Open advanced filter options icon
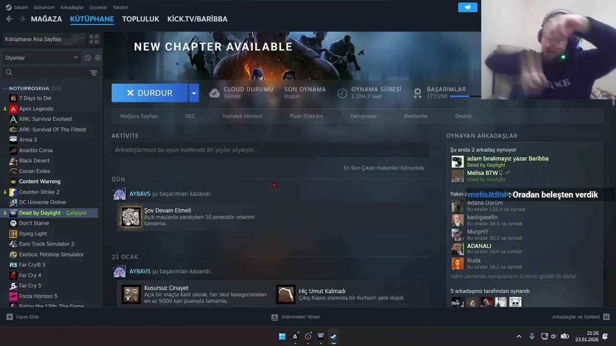Screen dimensions: 616x346 point(94,73)
